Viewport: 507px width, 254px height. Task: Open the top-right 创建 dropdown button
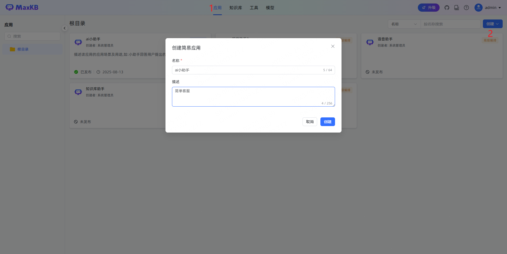click(493, 24)
